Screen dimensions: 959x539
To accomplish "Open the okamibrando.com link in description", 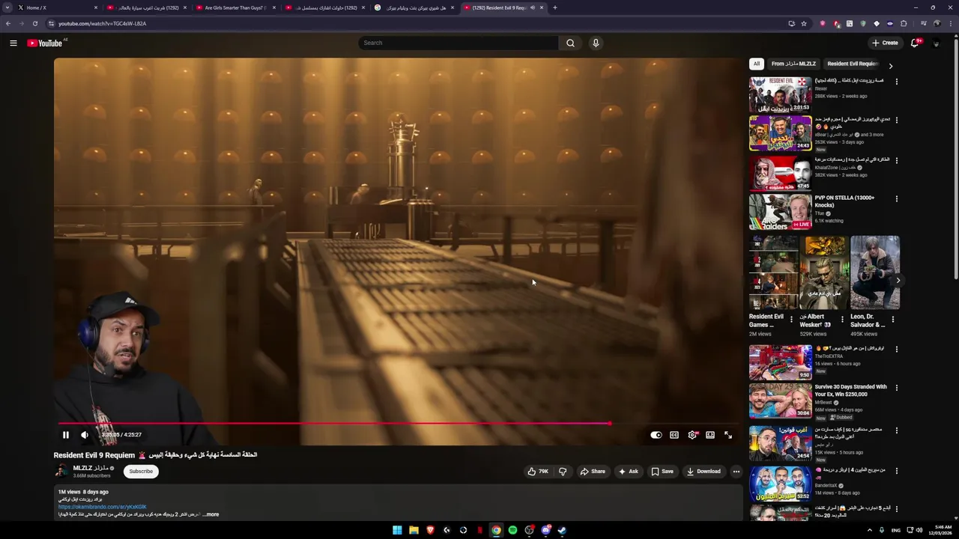I will pyautogui.click(x=103, y=507).
